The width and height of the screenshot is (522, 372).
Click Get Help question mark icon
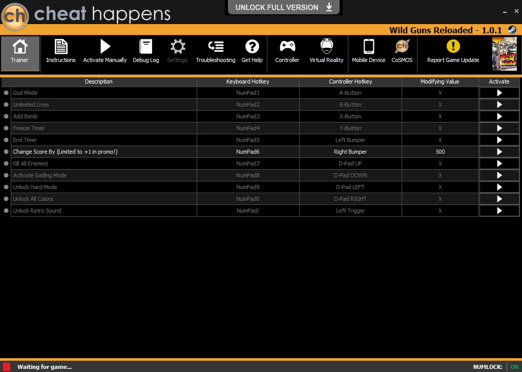pyautogui.click(x=252, y=47)
